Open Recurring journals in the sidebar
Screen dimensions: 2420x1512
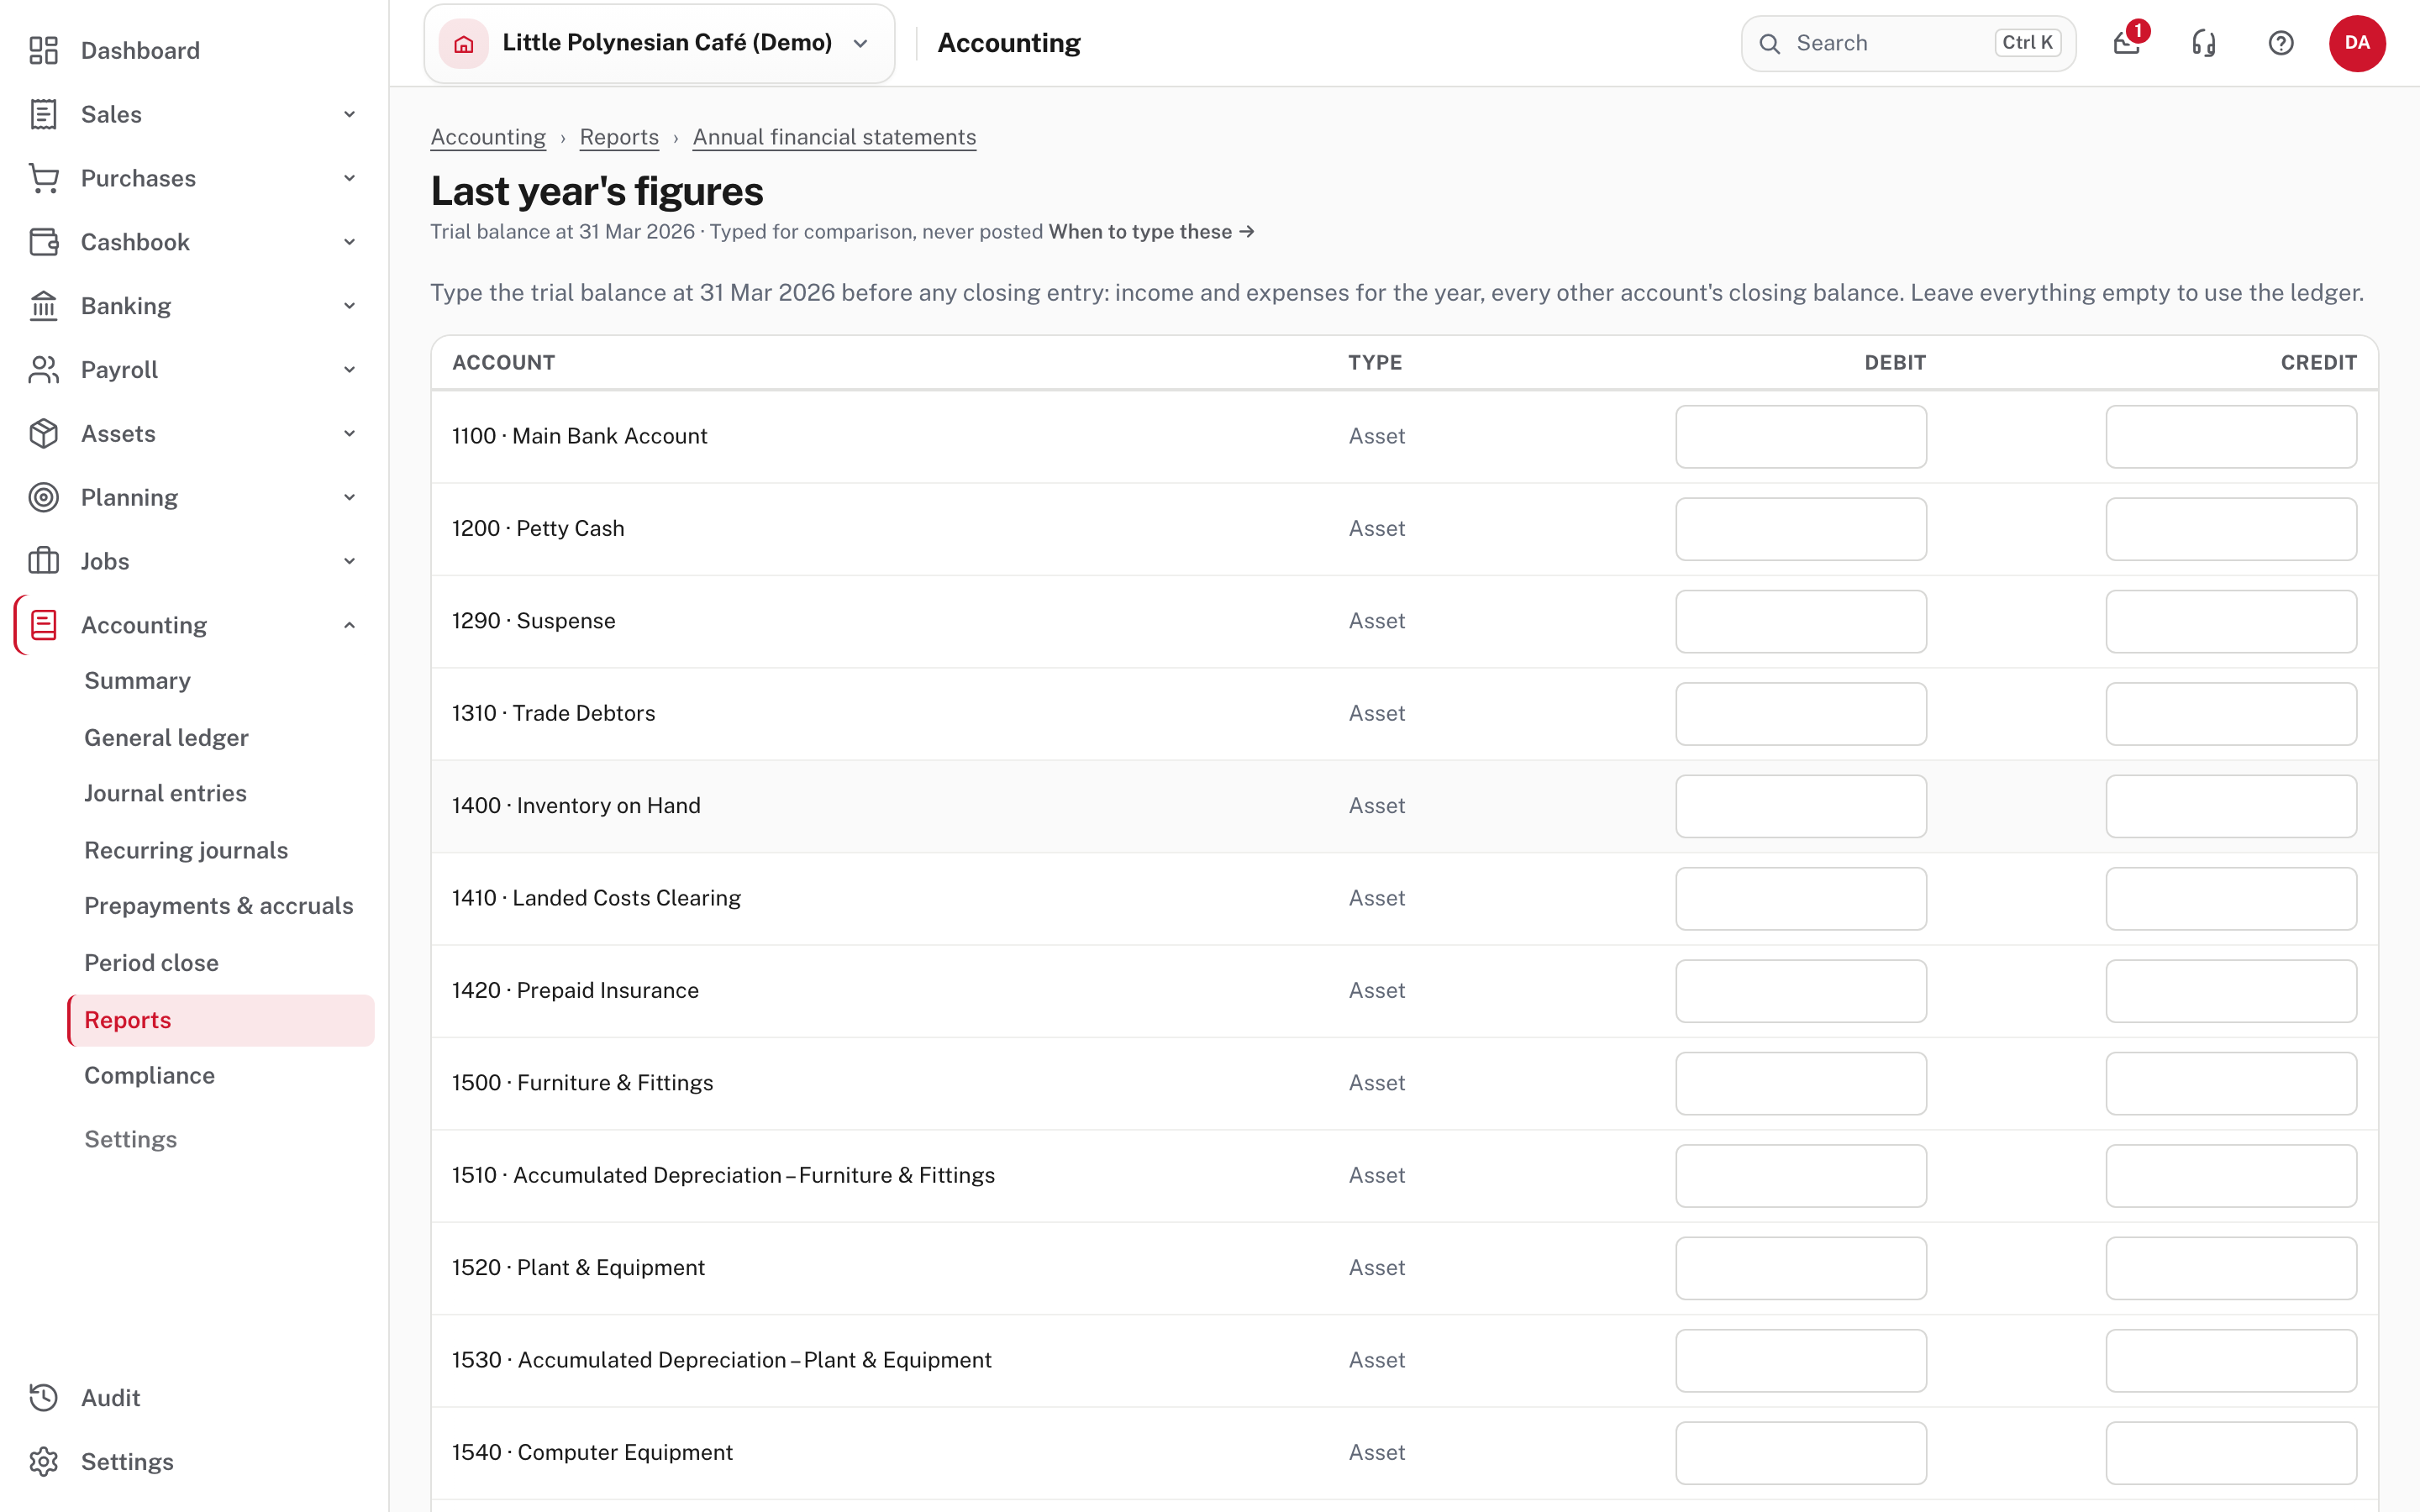(x=186, y=850)
